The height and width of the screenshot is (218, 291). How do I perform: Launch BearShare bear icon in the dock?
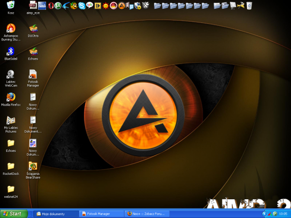74,6
